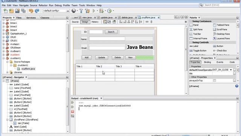Open the Tools menu
Image resolution: width=241 pixels, height=136 pixels.
tap(82, 5)
